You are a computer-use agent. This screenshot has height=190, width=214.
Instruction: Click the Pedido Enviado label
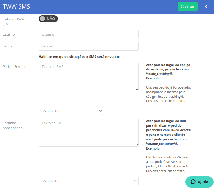(15, 67)
